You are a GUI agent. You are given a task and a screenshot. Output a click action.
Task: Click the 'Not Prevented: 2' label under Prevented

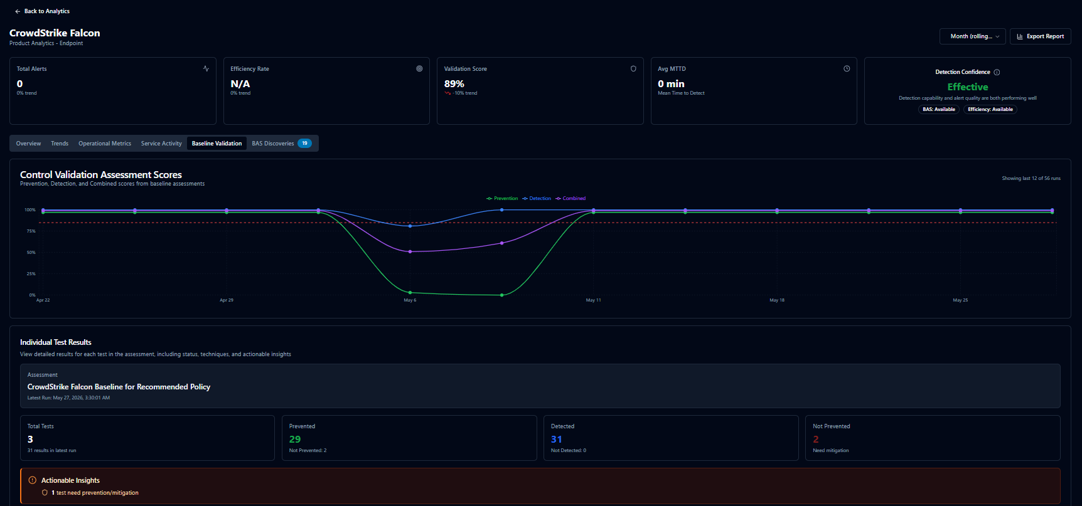(308, 450)
